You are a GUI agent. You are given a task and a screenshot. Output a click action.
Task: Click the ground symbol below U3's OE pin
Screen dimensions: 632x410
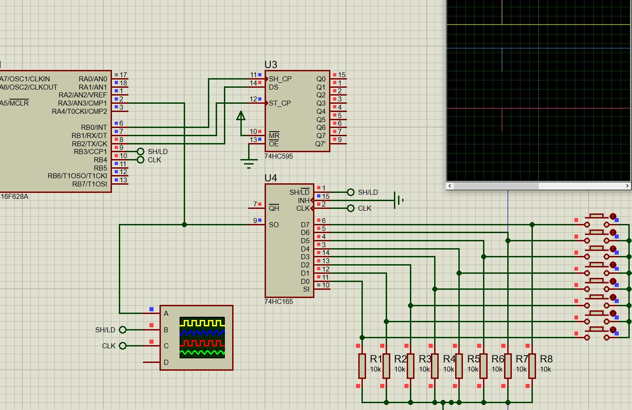[249, 162]
